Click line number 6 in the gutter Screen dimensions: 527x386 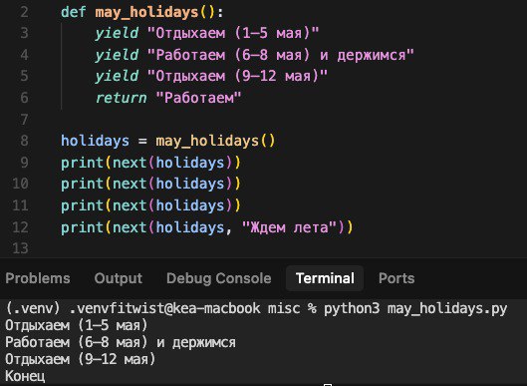point(24,98)
